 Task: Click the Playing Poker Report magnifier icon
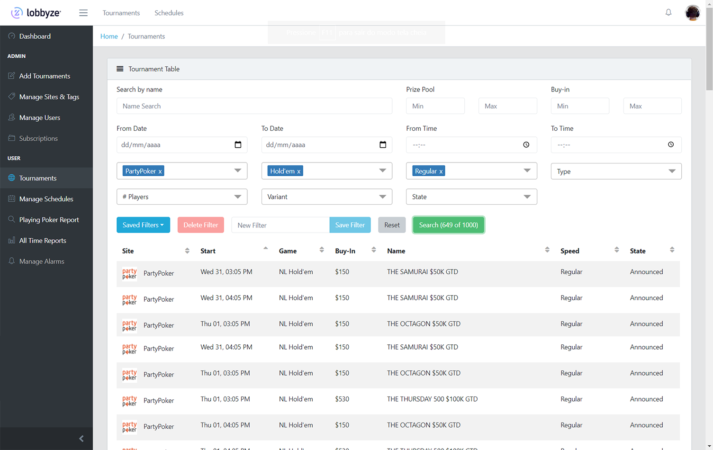(x=11, y=220)
